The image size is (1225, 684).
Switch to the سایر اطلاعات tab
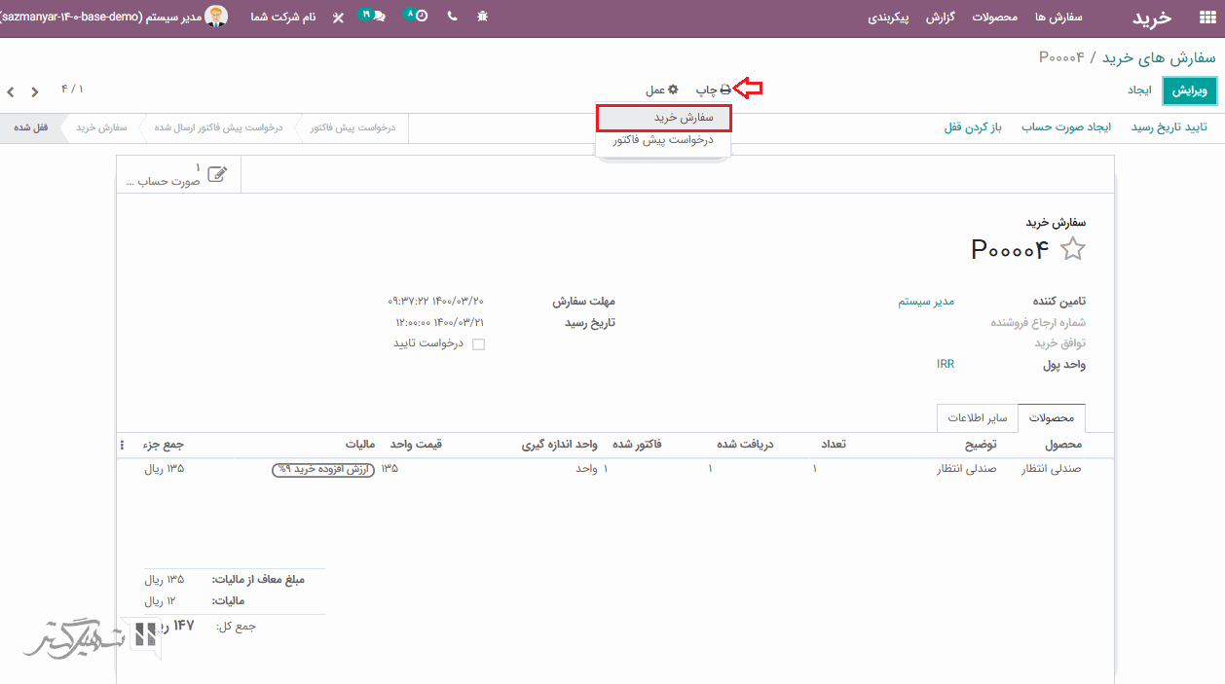click(977, 418)
